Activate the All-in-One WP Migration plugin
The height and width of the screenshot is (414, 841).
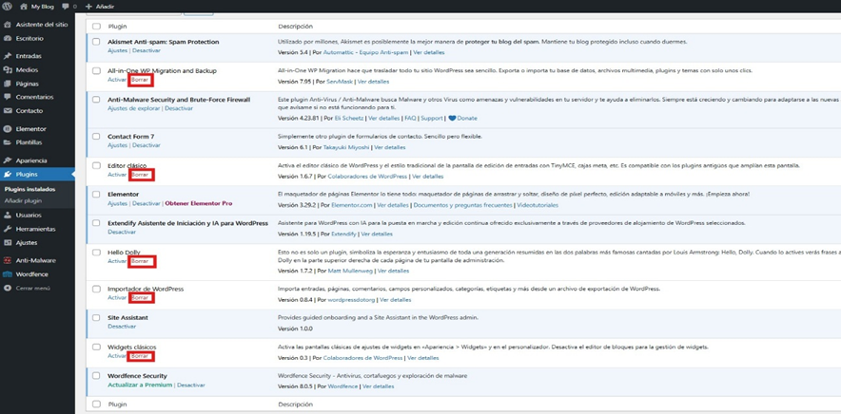[117, 81]
